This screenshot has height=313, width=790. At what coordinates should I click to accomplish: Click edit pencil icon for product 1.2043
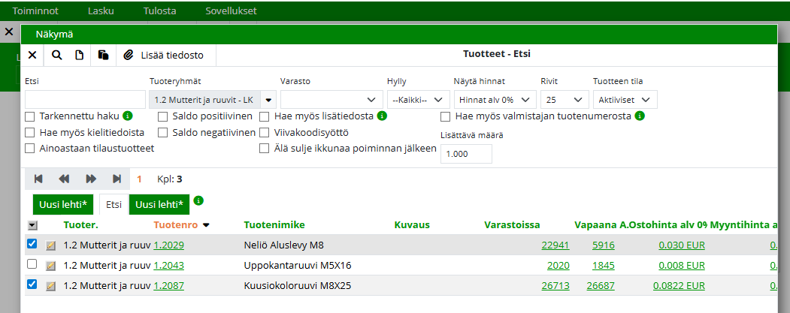coord(51,266)
